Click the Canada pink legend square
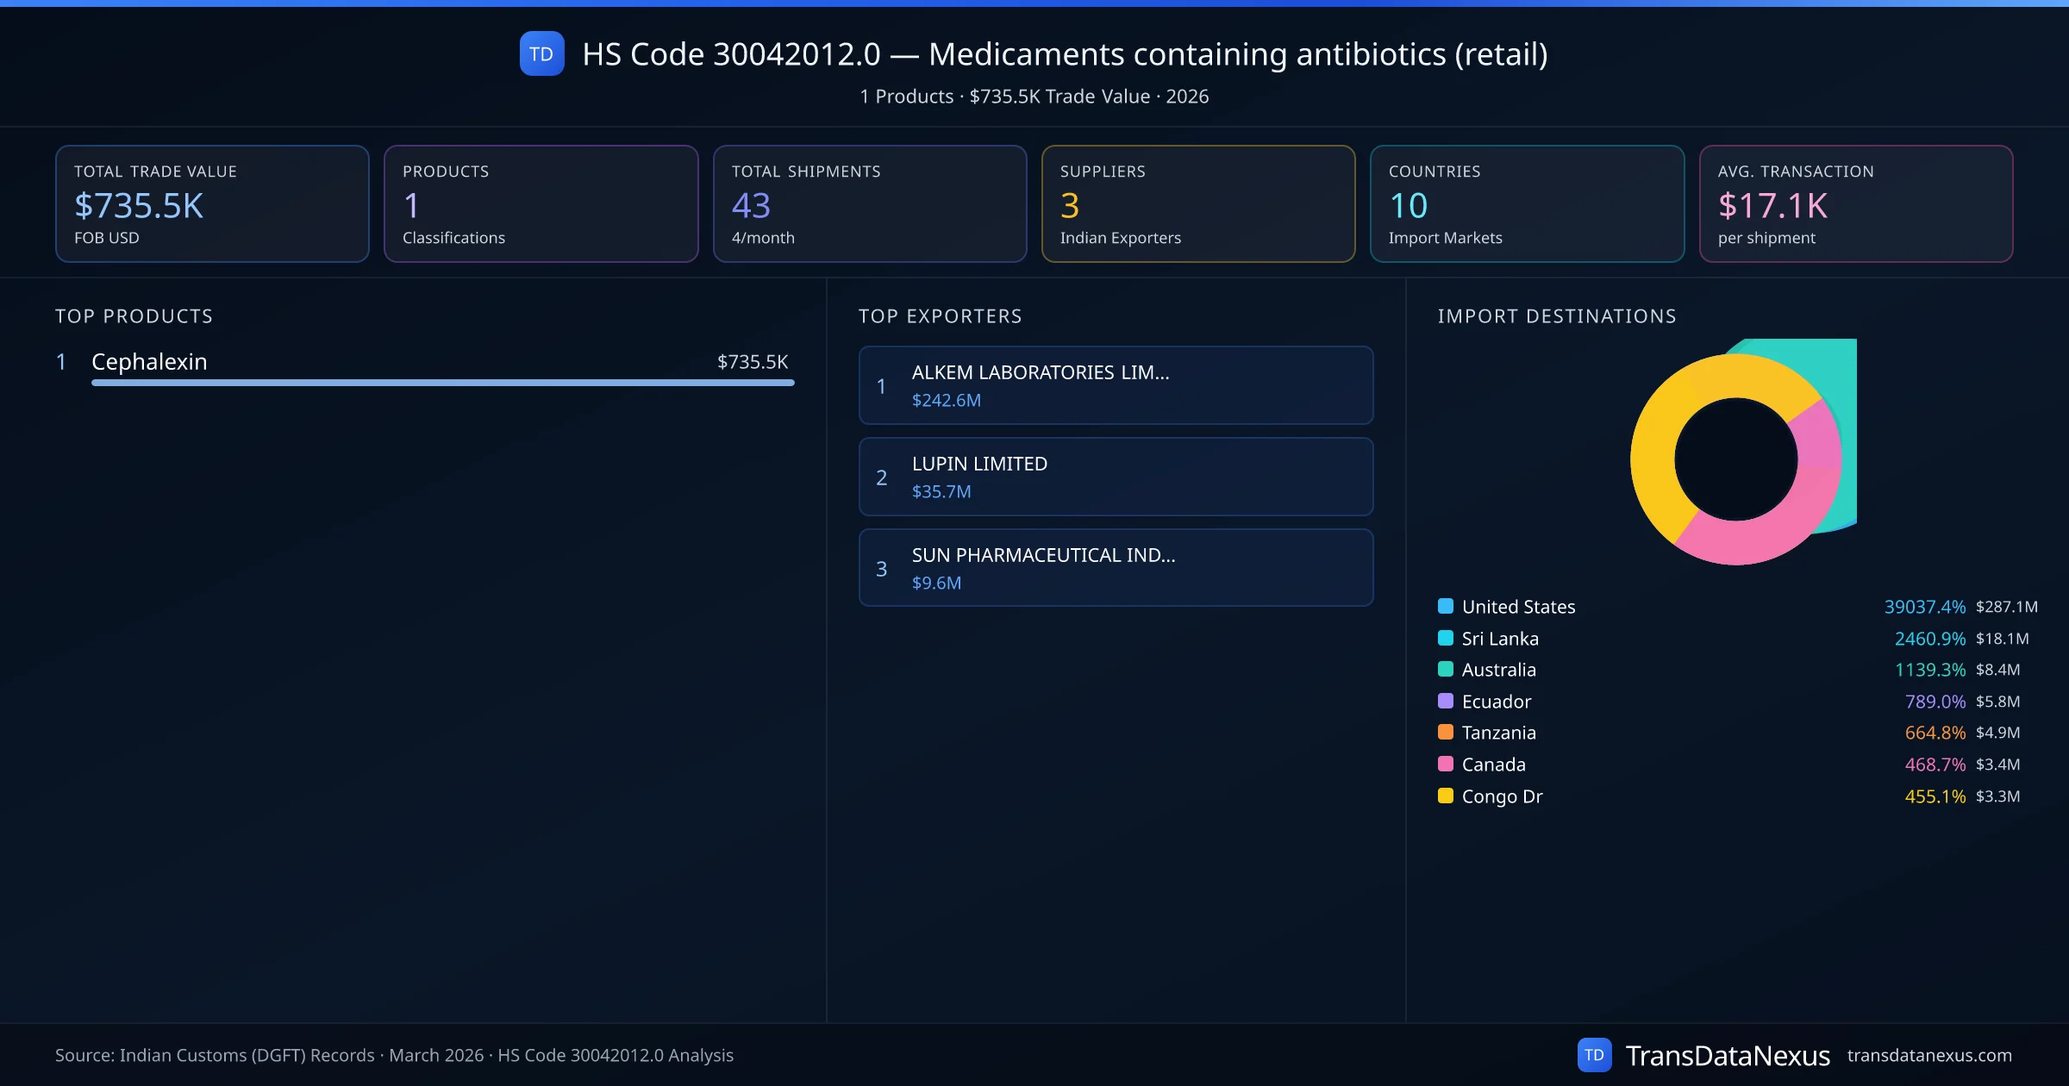 1446,764
